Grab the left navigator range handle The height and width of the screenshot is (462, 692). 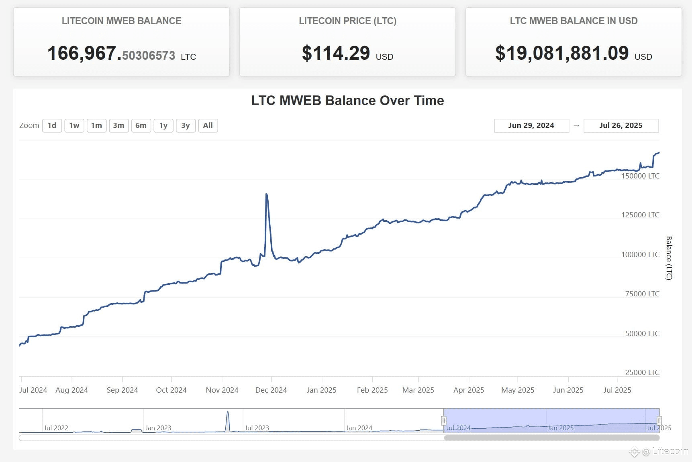click(x=443, y=420)
